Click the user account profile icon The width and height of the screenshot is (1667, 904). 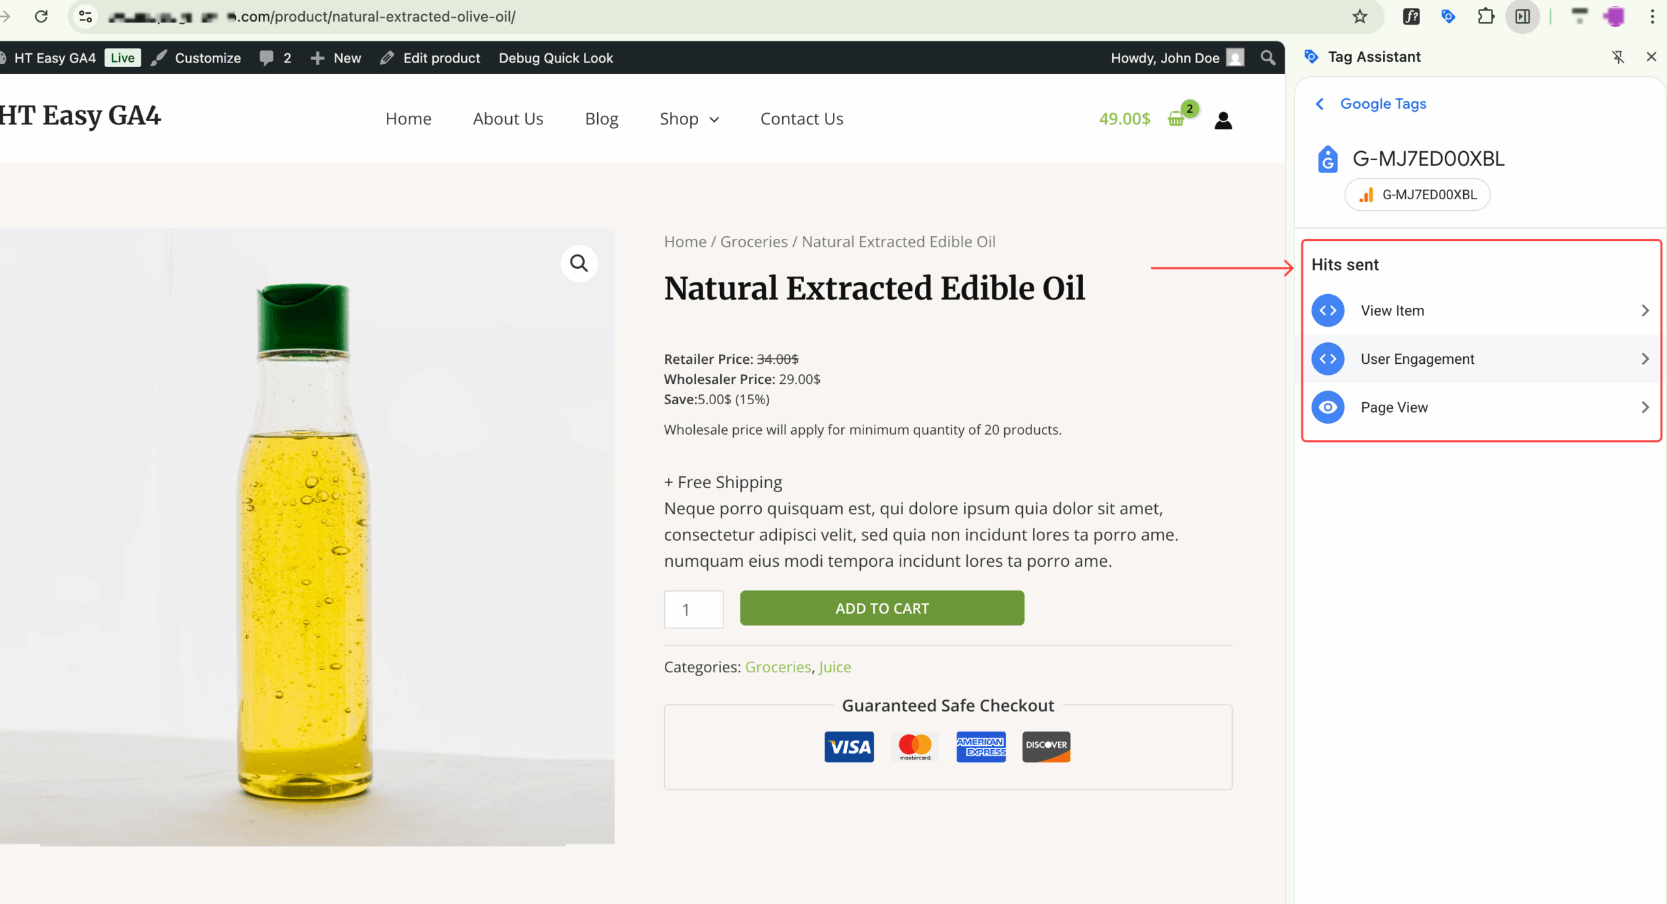tap(1223, 120)
